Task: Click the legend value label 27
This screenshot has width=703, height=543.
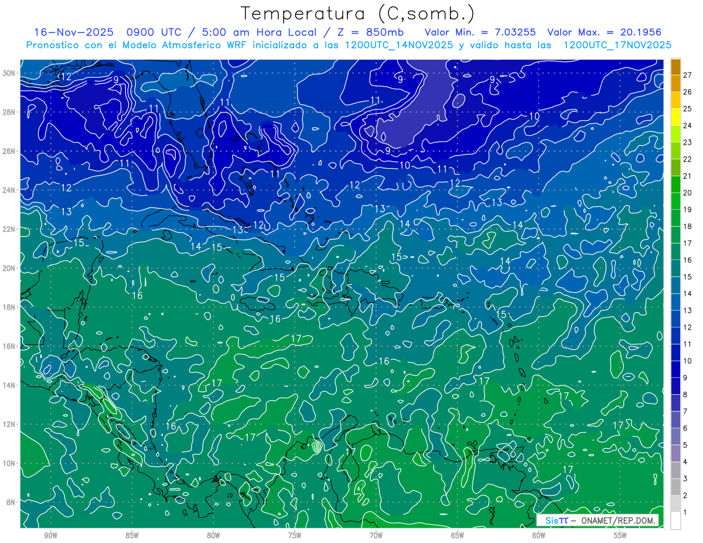Action: [x=688, y=75]
